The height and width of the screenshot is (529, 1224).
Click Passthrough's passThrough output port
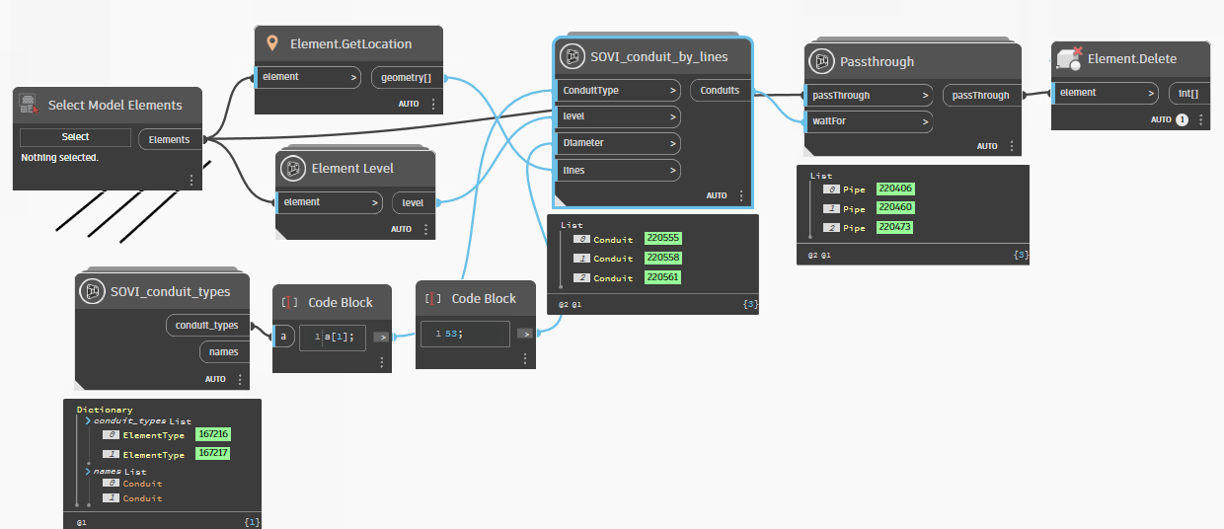(982, 95)
